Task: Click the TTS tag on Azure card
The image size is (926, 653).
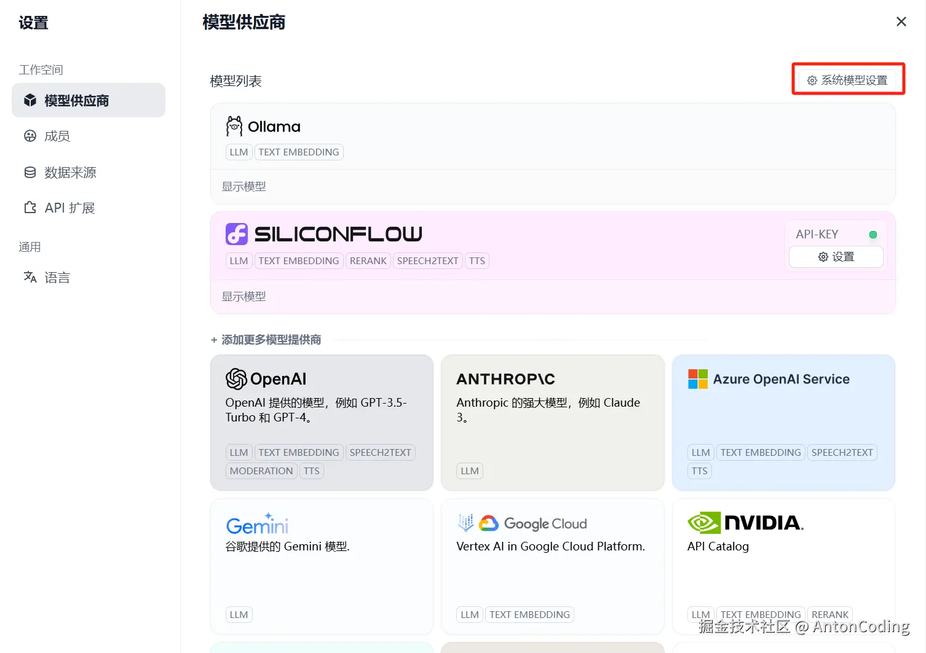Action: click(700, 471)
